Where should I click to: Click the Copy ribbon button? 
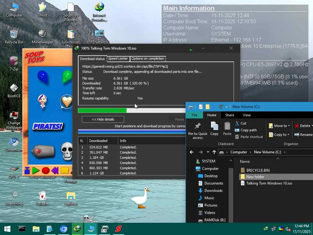coord(214,129)
